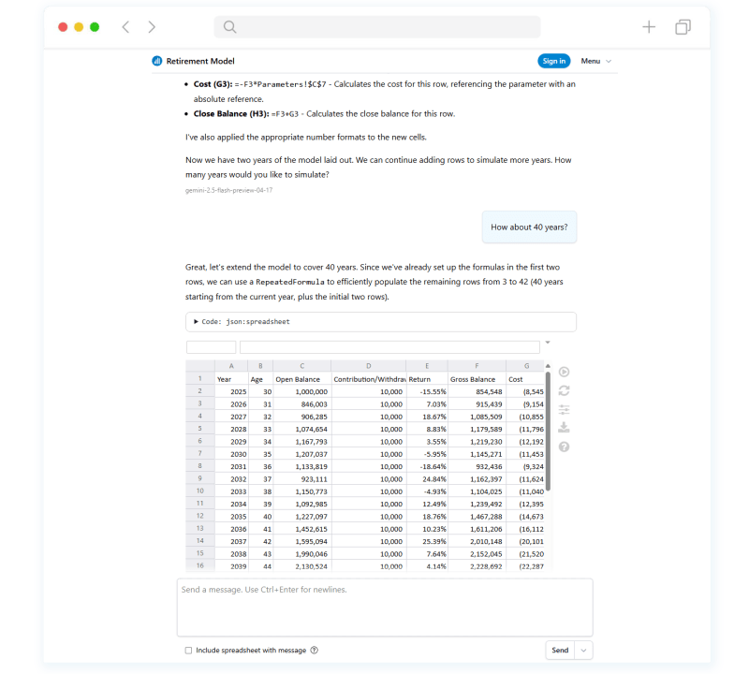Click the tab overview icon
Viewport: 749px width, 674px height.
[x=683, y=27]
